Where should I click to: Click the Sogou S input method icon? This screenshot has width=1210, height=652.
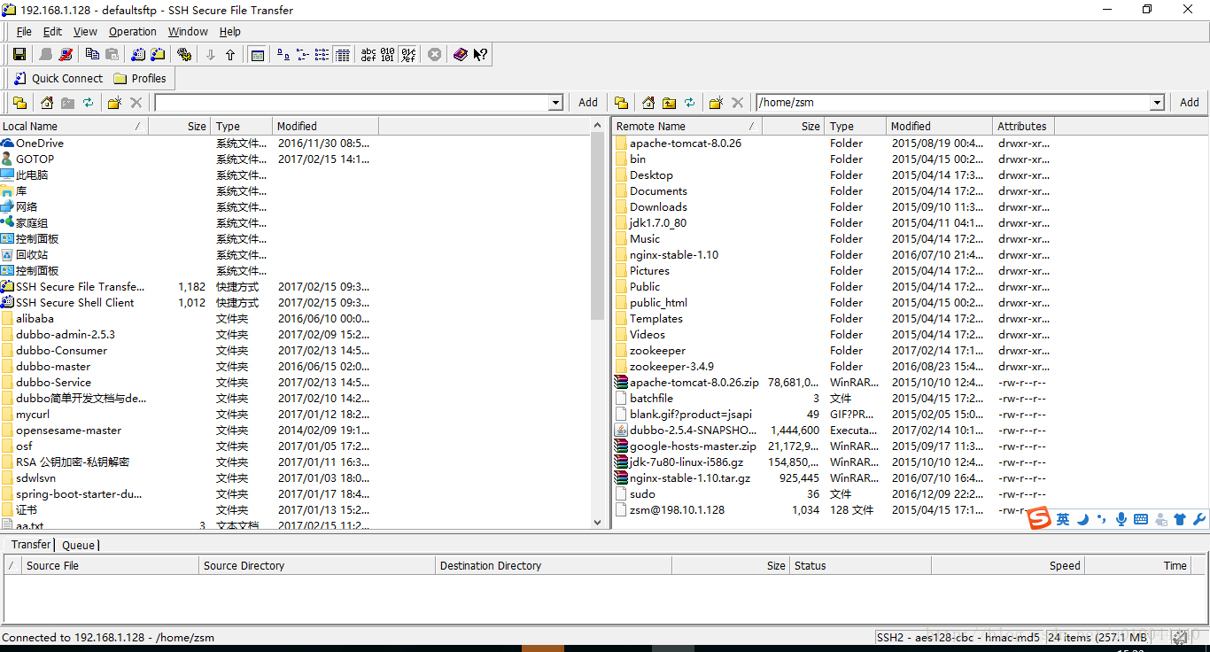click(x=1039, y=518)
